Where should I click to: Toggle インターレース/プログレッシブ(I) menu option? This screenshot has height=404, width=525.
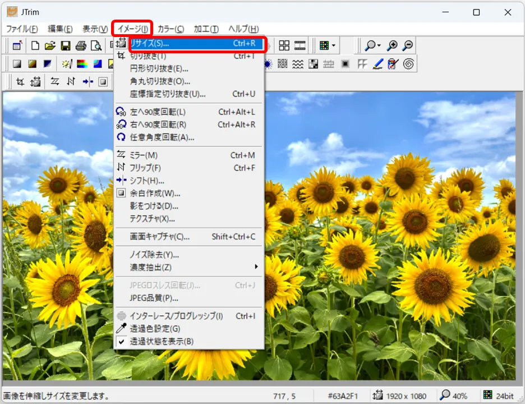pos(176,316)
